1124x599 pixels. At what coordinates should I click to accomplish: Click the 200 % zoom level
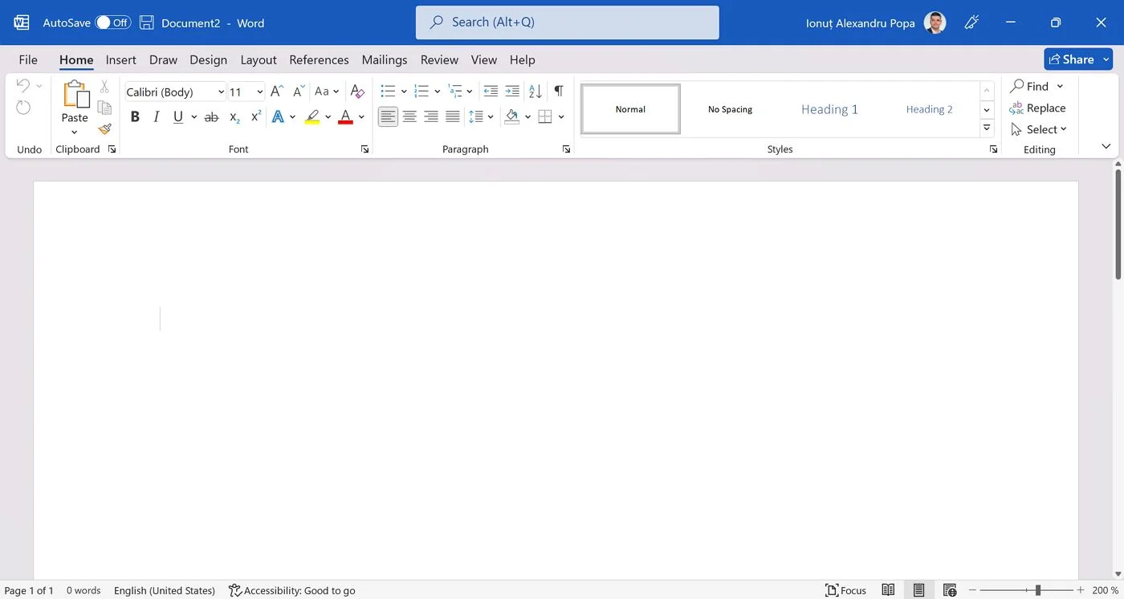click(1106, 590)
